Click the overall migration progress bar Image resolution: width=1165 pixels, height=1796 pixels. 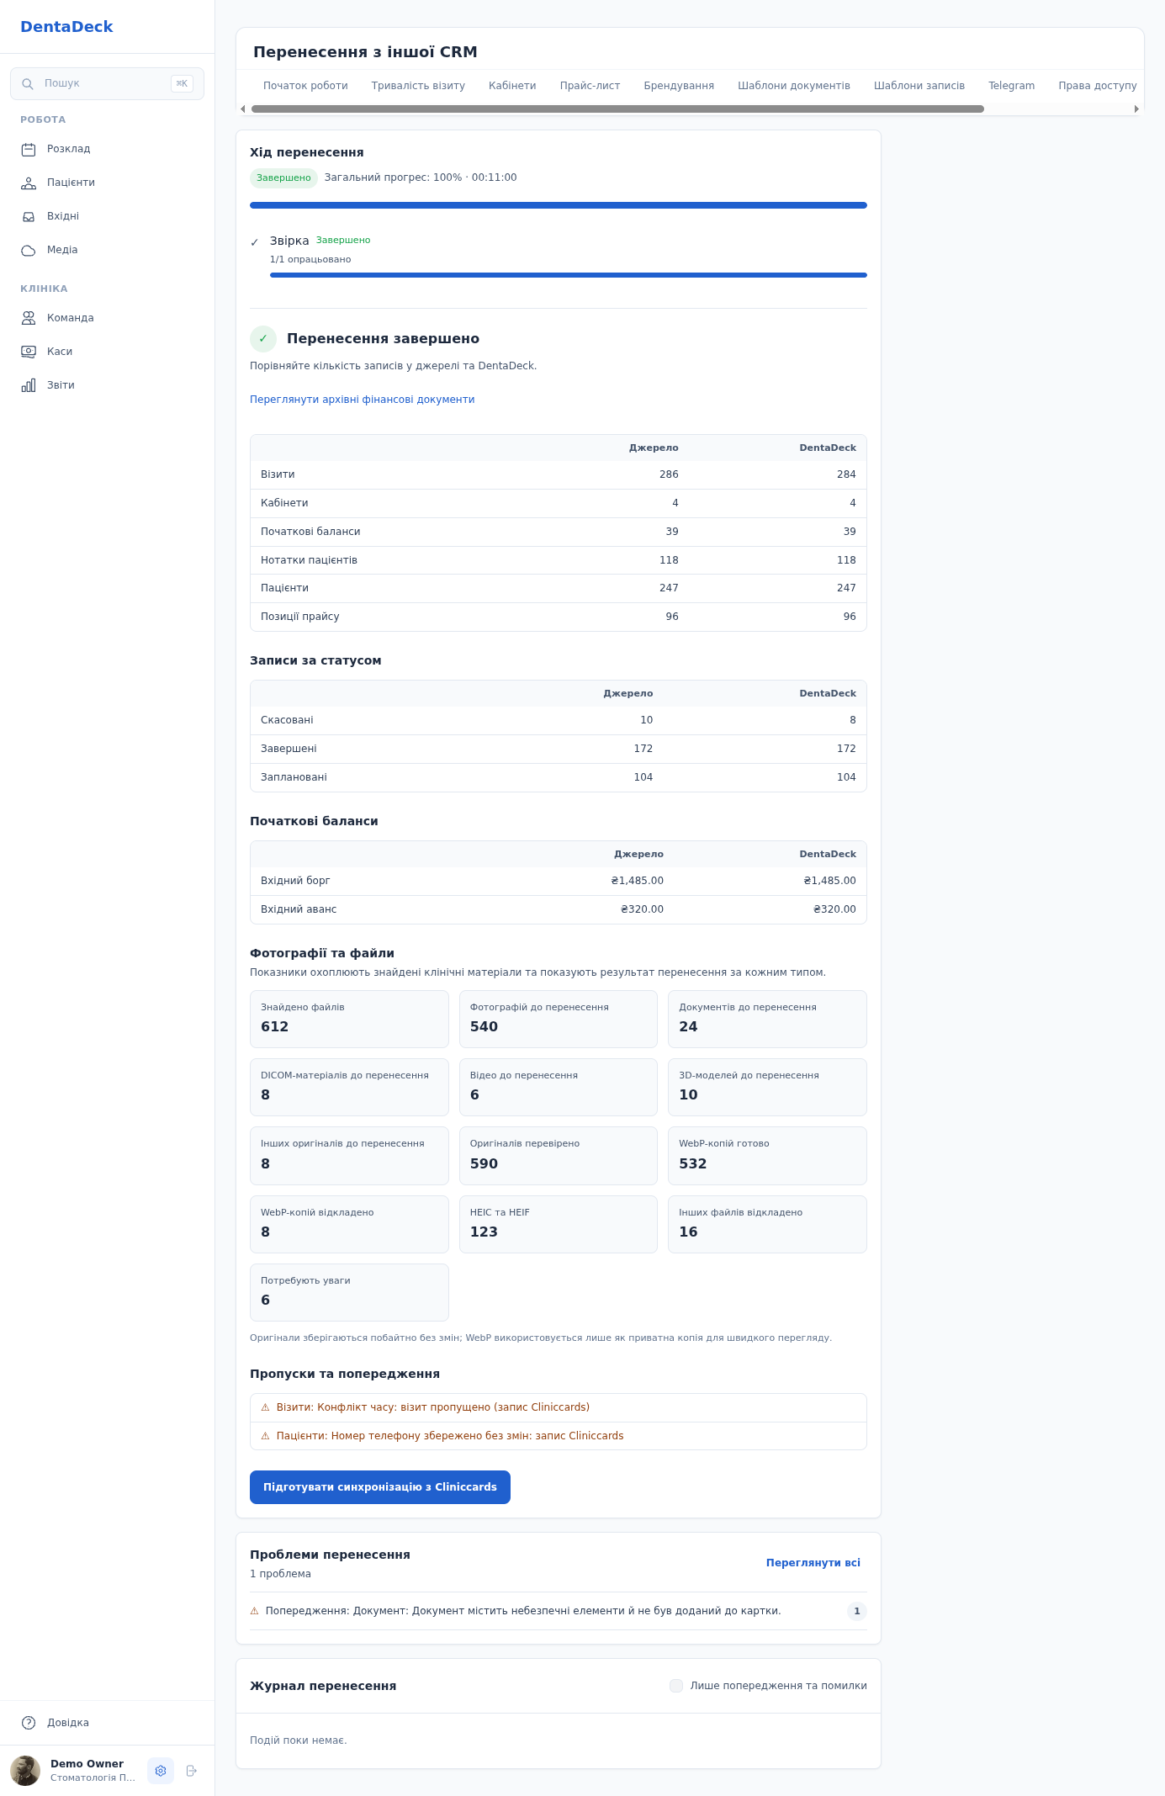(559, 205)
